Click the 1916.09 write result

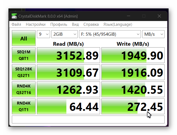tap(133, 72)
